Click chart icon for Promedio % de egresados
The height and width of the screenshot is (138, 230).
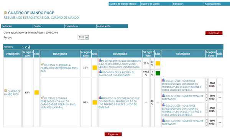(x=100, y=98)
